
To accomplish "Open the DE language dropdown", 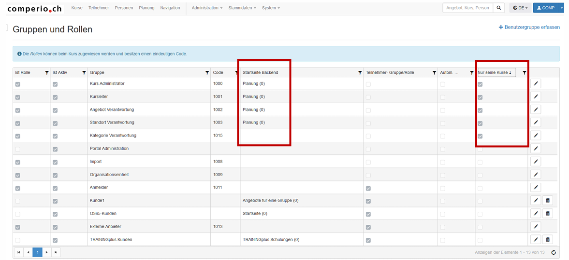I will [521, 8].
